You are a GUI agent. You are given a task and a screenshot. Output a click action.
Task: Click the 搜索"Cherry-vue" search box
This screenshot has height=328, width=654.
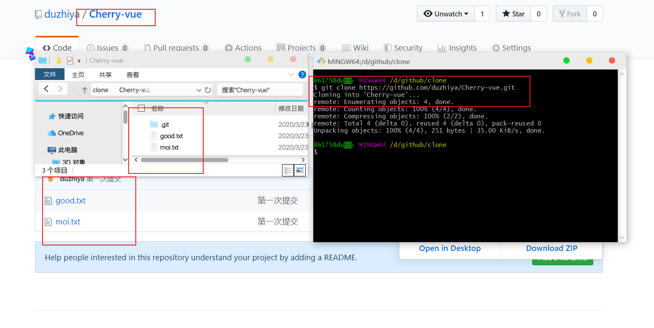coord(260,90)
